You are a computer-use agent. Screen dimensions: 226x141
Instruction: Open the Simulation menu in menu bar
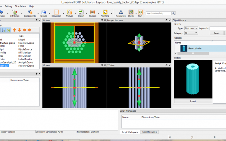tap(20, 6)
